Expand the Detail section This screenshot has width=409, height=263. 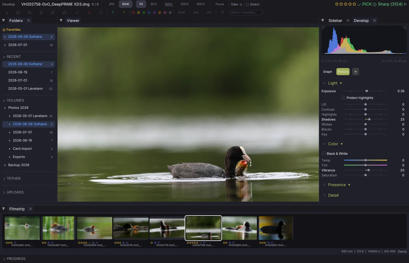tap(324, 195)
